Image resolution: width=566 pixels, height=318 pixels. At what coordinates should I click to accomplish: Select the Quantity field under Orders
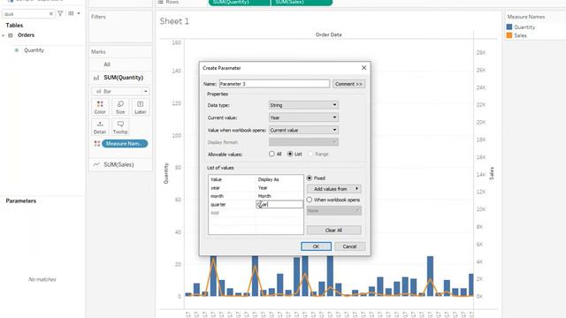pos(34,50)
